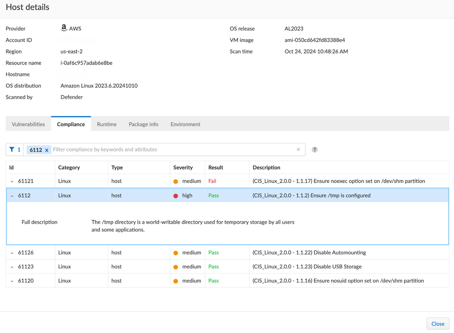
Task: Switch to the Vulnerabilities tab
Action: (x=28, y=124)
